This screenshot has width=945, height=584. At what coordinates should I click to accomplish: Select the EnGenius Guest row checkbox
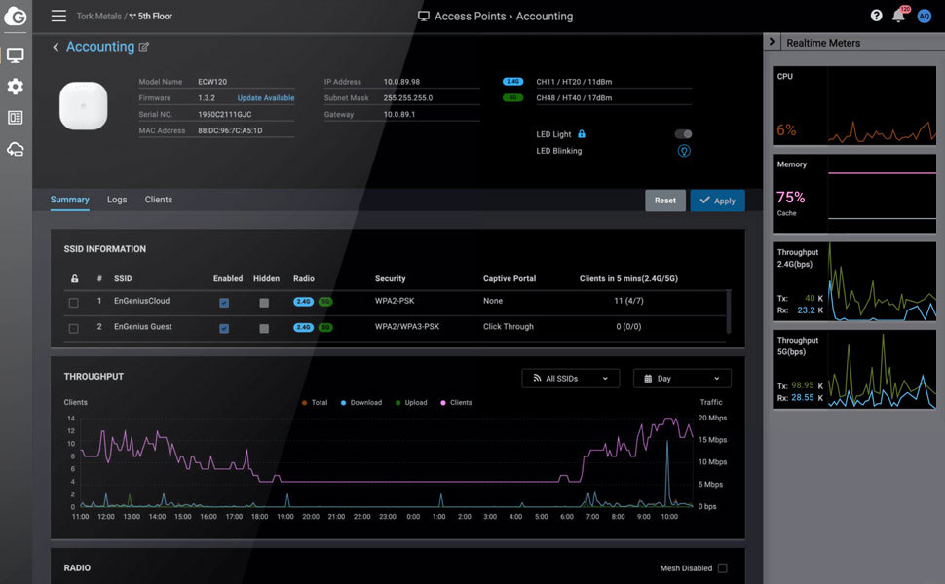coord(73,329)
